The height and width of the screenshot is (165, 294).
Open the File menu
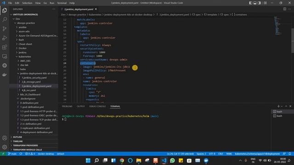[10, 3]
